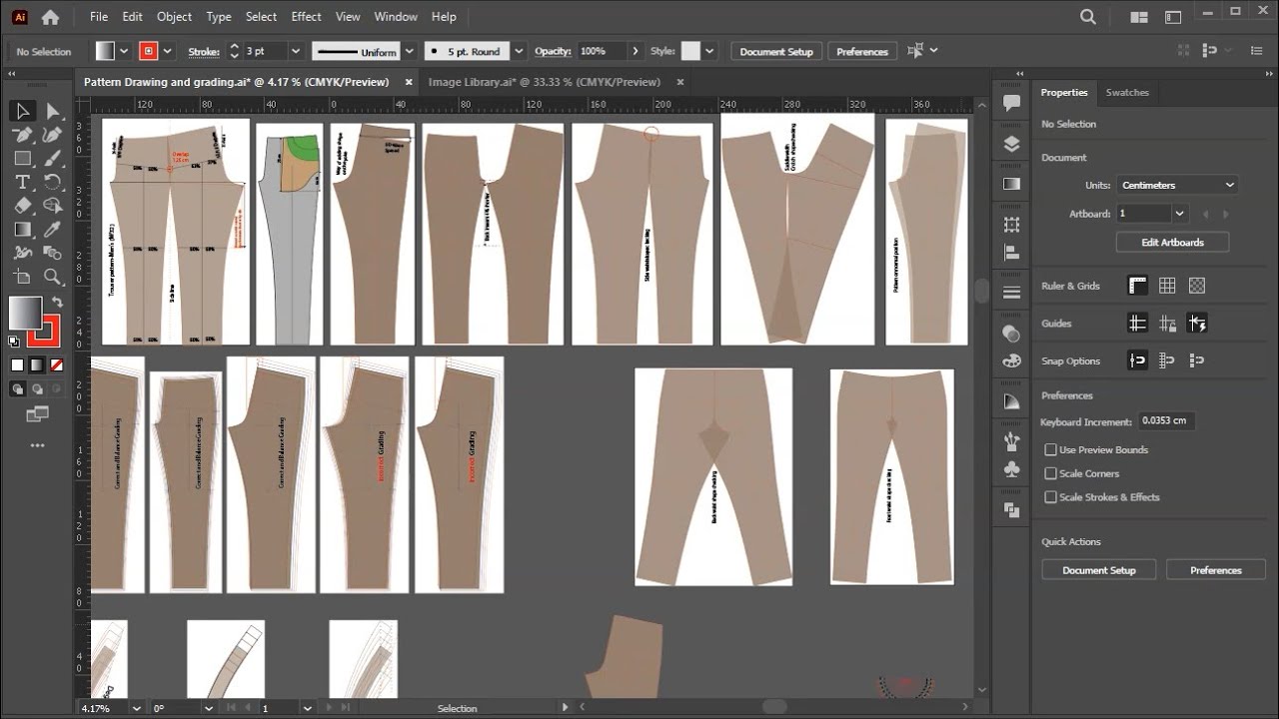Select the Eraser tool
The width and height of the screenshot is (1279, 719).
coord(23,206)
